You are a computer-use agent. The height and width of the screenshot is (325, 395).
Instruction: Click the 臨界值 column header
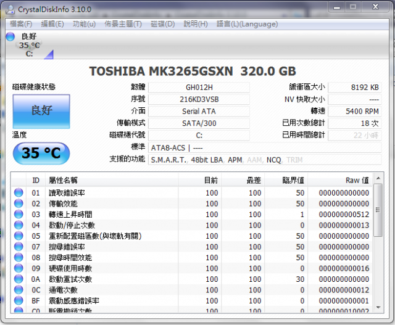[x=286, y=180]
